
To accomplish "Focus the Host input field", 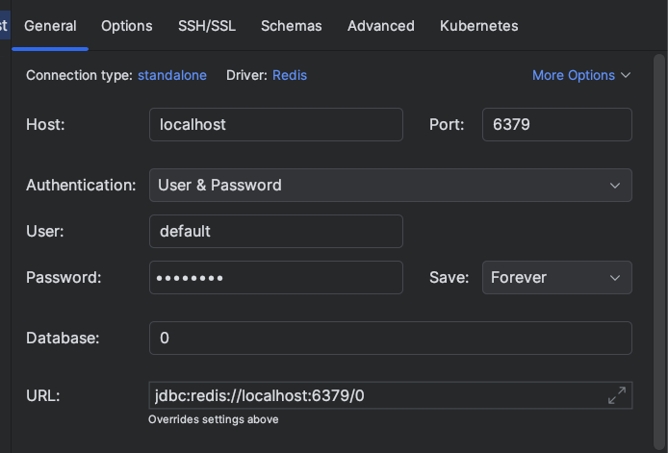I will pos(275,125).
